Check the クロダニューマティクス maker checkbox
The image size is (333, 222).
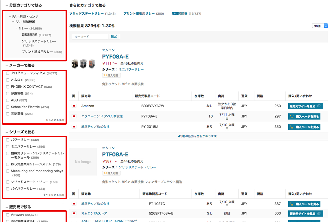pos(8,73)
